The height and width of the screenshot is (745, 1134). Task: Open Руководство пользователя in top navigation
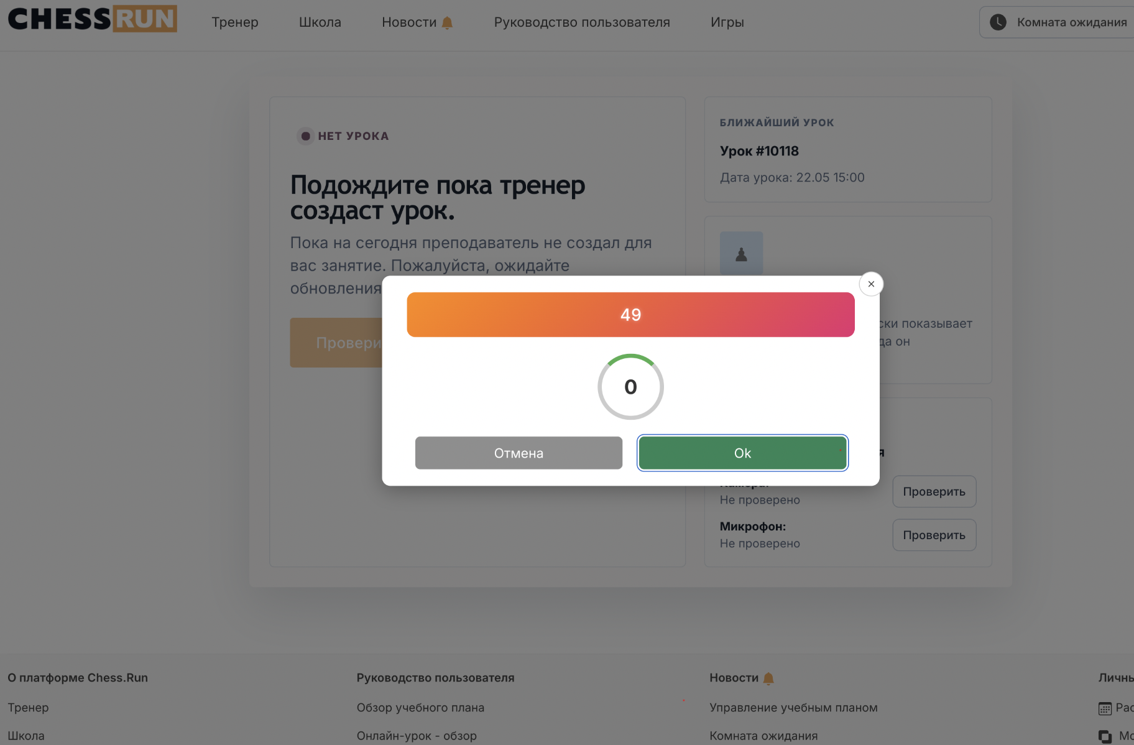click(582, 22)
